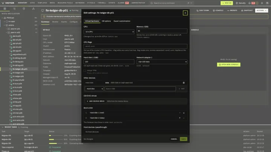Click the VM monitor icon next to fin-ledger-db-p01 title

pyautogui.click(x=43, y=11)
